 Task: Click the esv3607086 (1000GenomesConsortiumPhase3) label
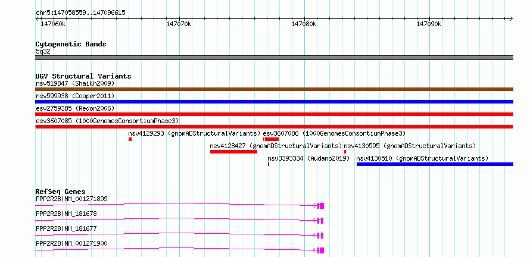(x=334, y=133)
